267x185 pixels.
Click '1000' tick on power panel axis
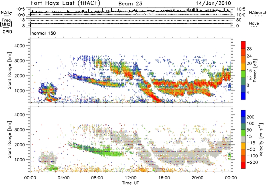pyautogui.click(x=20, y=90)
